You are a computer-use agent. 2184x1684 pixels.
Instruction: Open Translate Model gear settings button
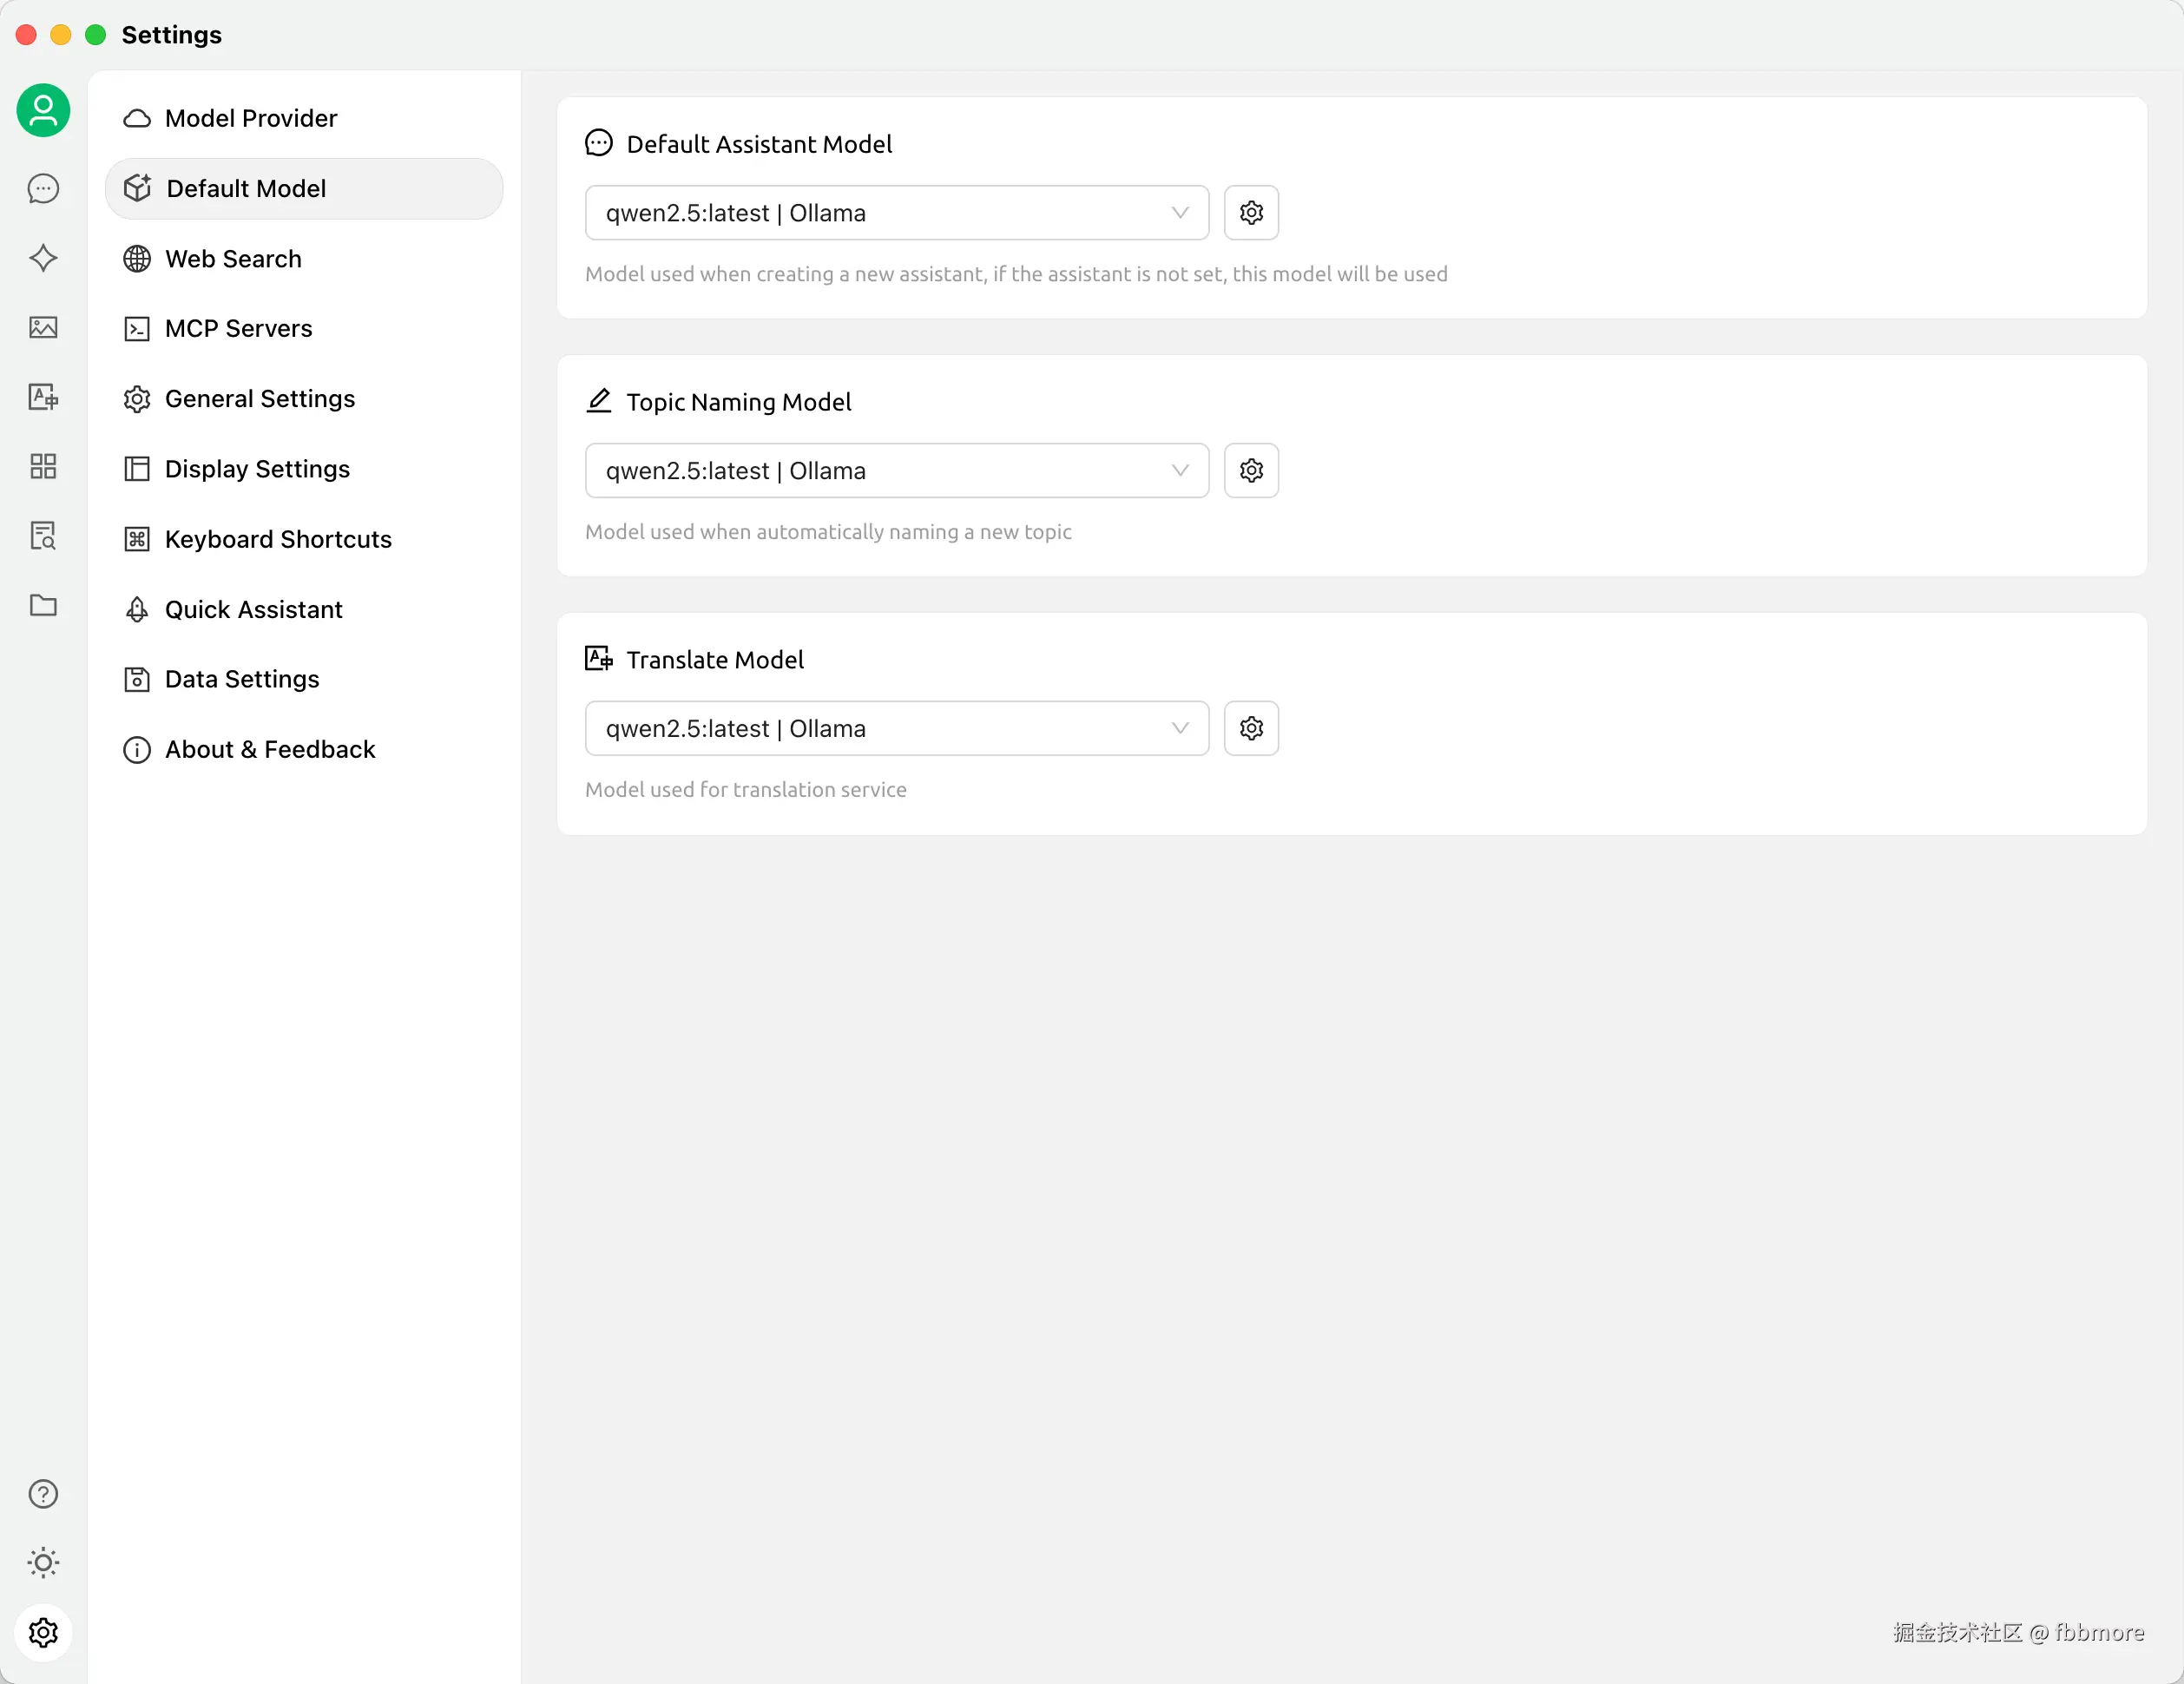1251,729
